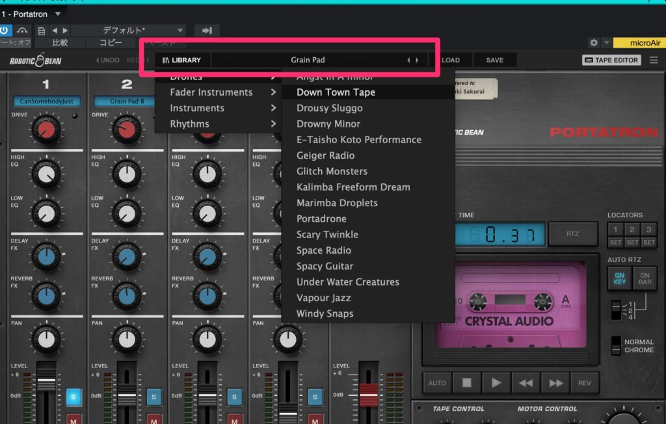The height and width of the screenshot is (424, 666).
Task: Click the next preset arrow beside Grain Pad
Action: [417, 60]
